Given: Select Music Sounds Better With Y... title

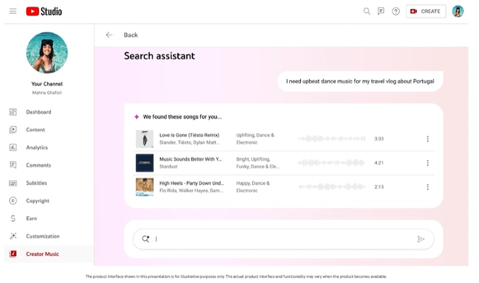Looking at the screenshot, I should (x=190, y=159).
